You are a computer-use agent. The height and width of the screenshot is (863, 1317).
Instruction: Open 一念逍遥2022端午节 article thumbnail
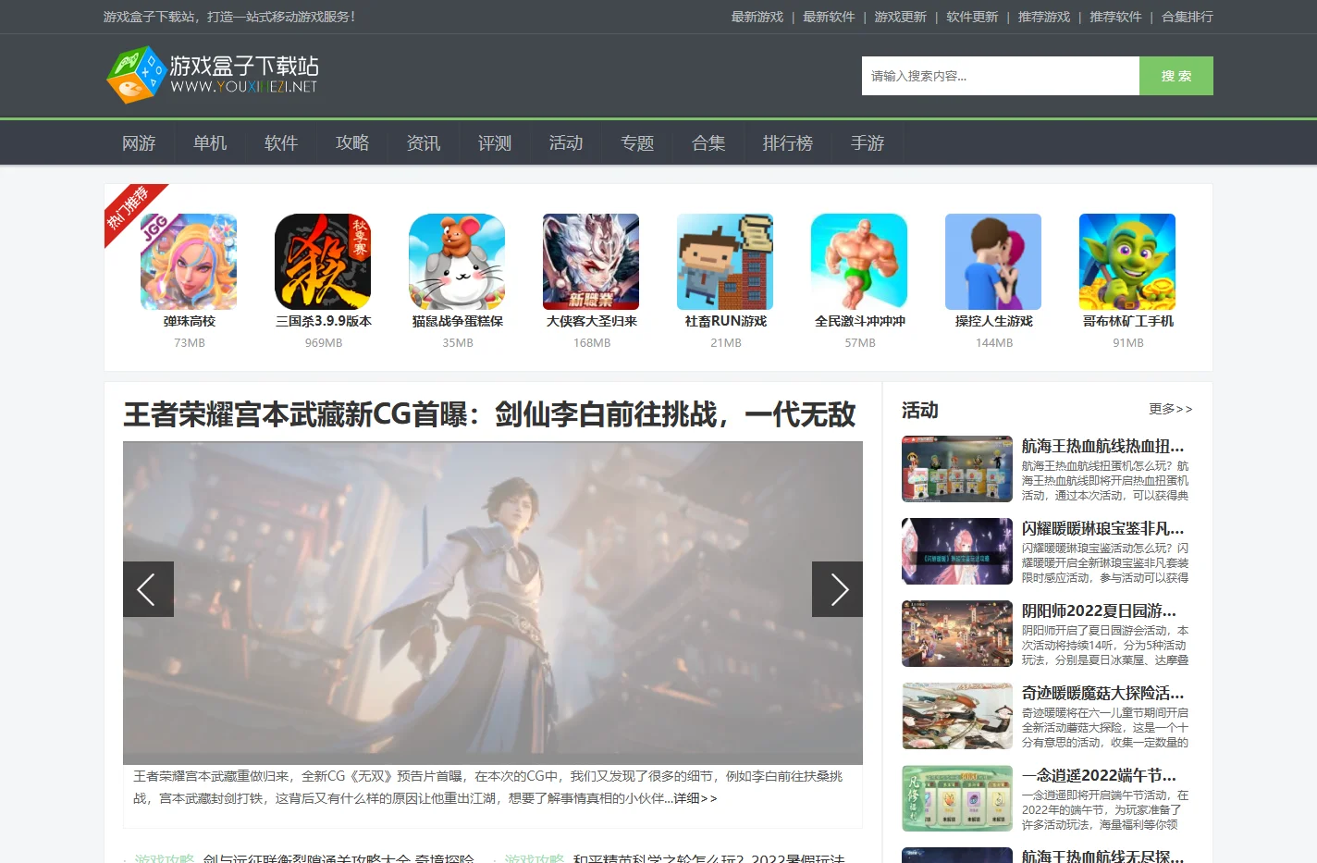pyautogui.click(x=957, y=798)
